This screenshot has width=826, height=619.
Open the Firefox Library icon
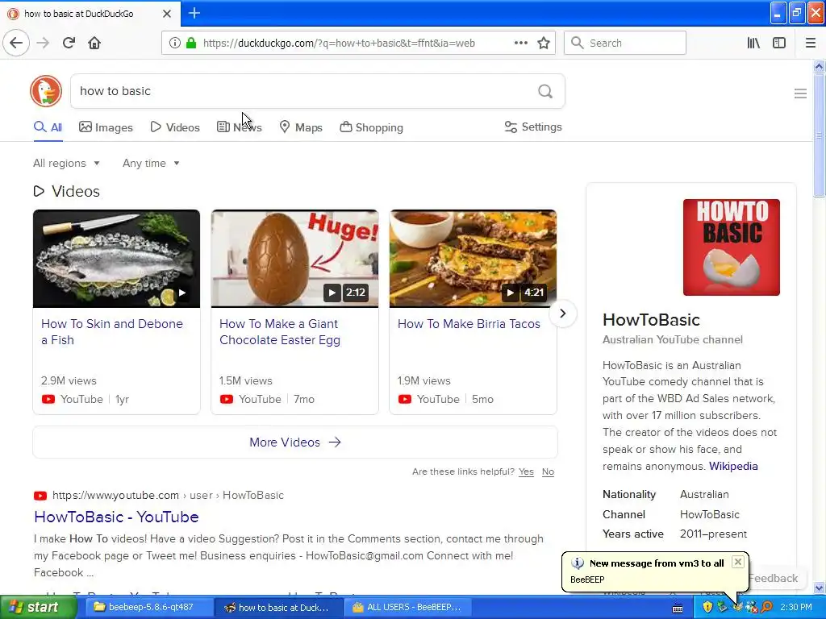point(753,43)
